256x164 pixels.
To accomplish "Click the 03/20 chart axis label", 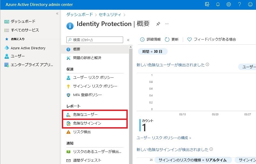I will click(x=215, y=114).
